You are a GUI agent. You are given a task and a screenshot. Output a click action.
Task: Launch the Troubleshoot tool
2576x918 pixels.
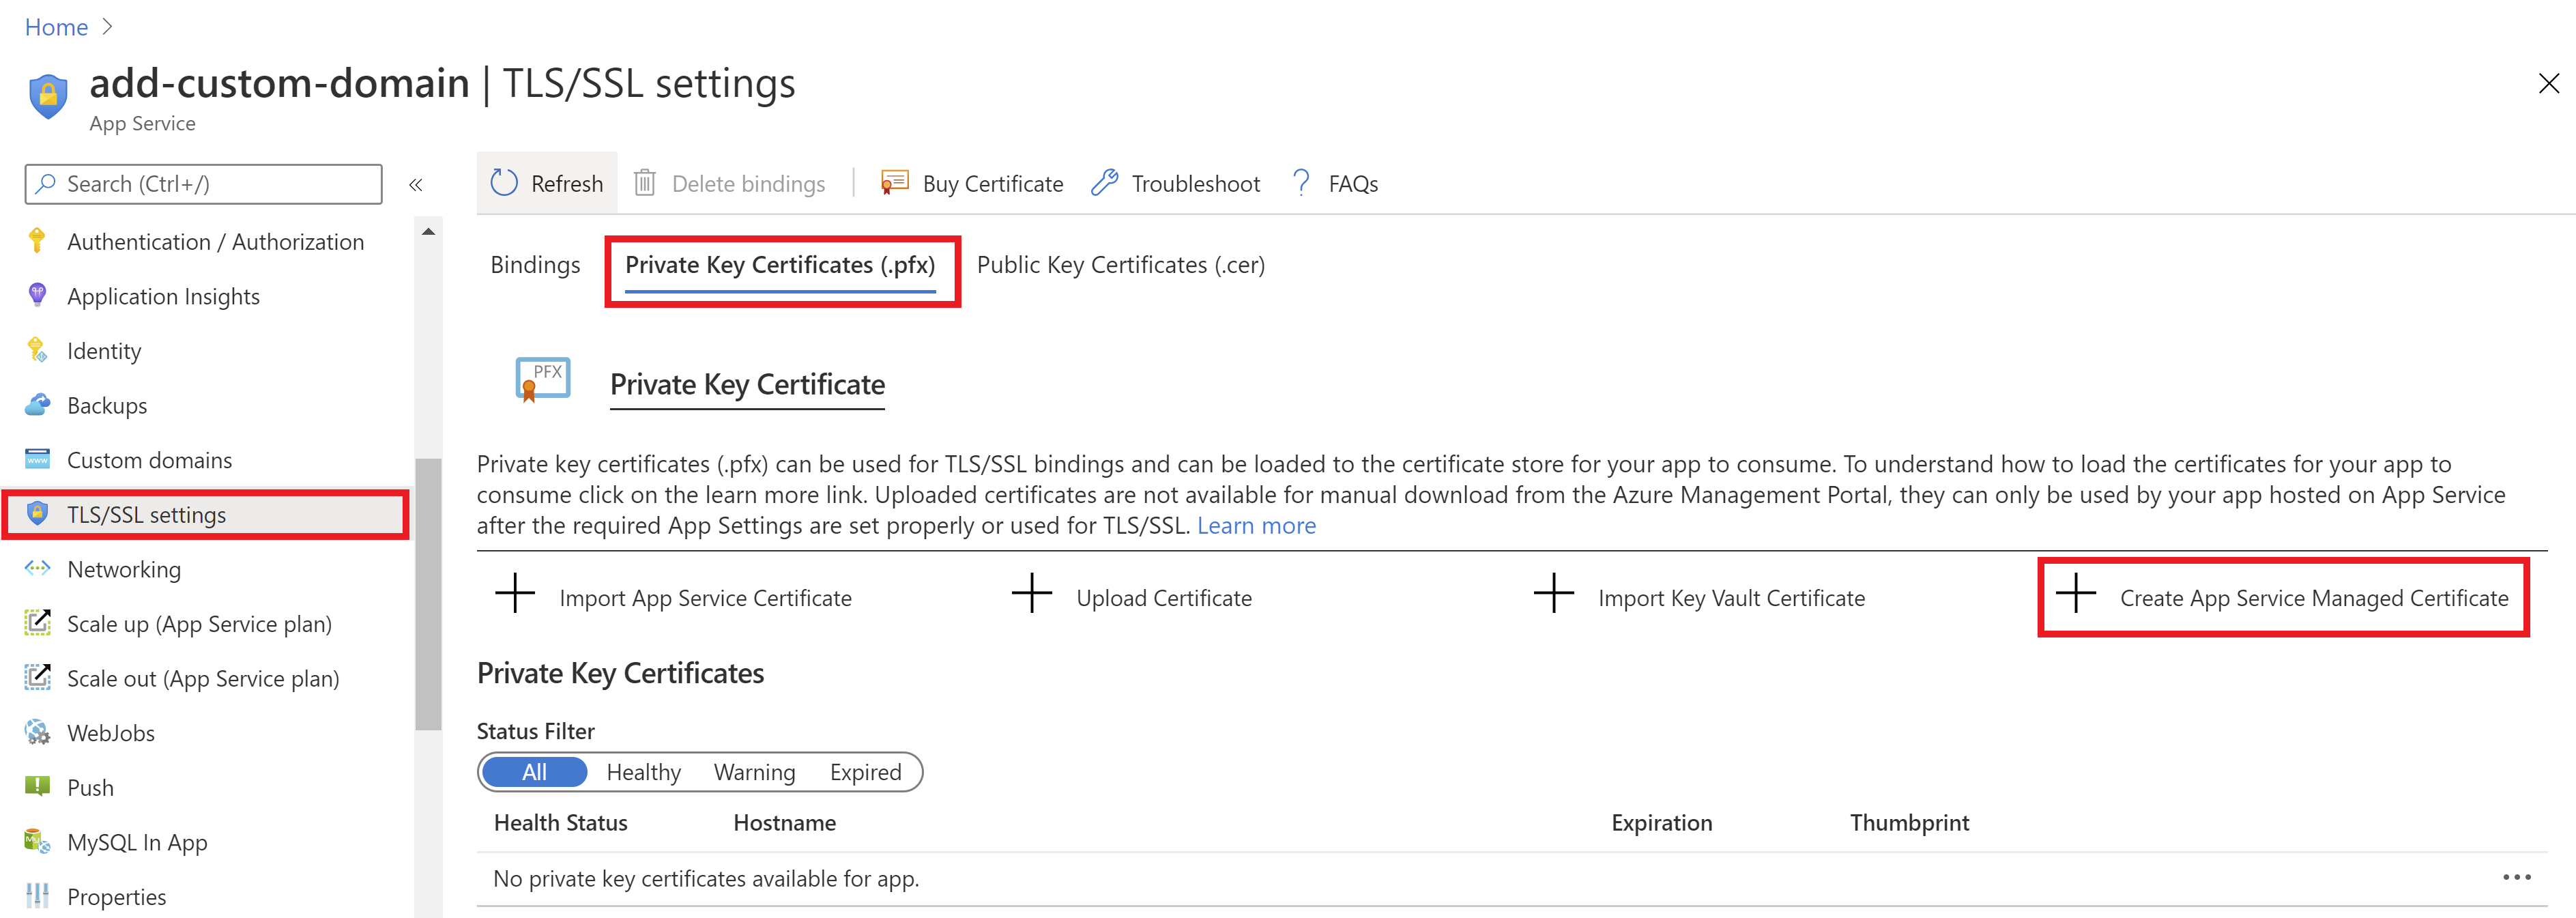point(1176,183)
